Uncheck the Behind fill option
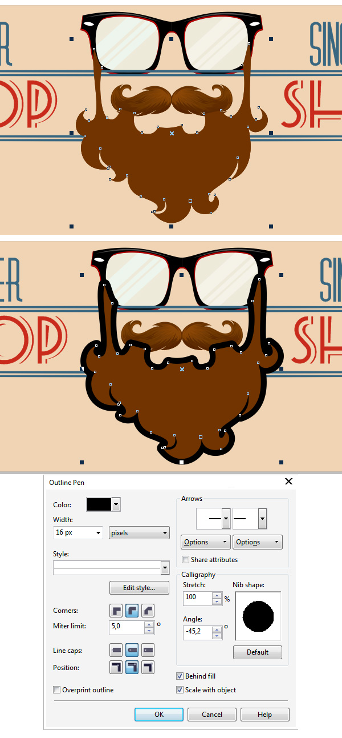Image resolution: width=342 pixels, height=738 pixels. click(x=180, y=676)
